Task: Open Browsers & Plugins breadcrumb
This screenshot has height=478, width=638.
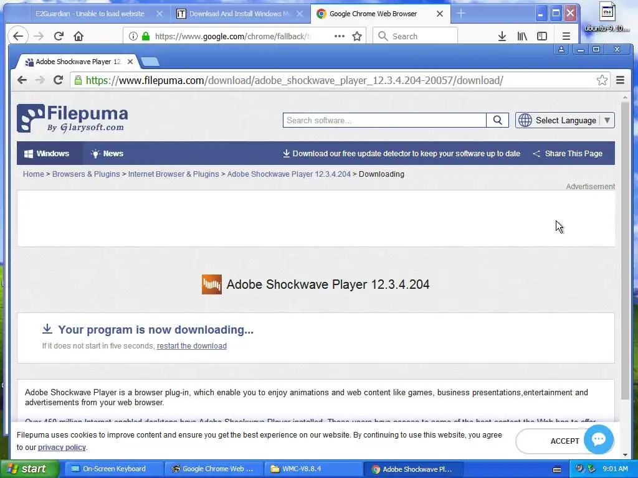Action: 86,174
